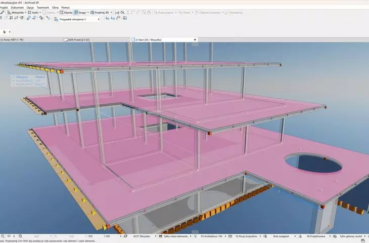This screenshot has width=369, height=243.
Task: Click the trim scissors icon
Action: click(117, 13)
